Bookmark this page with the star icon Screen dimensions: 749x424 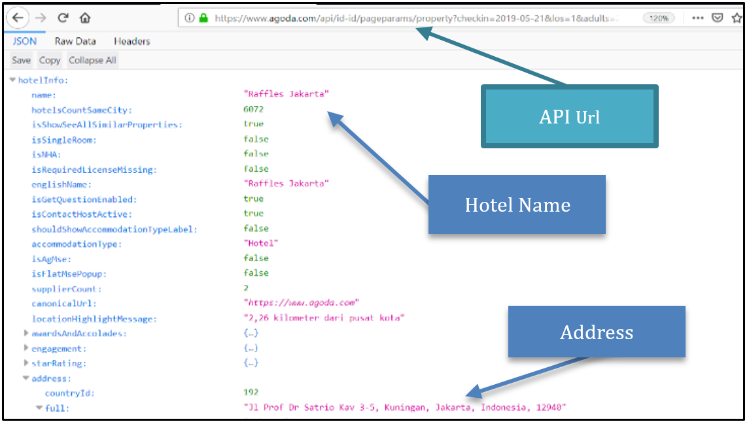click(x=737, y=18)
